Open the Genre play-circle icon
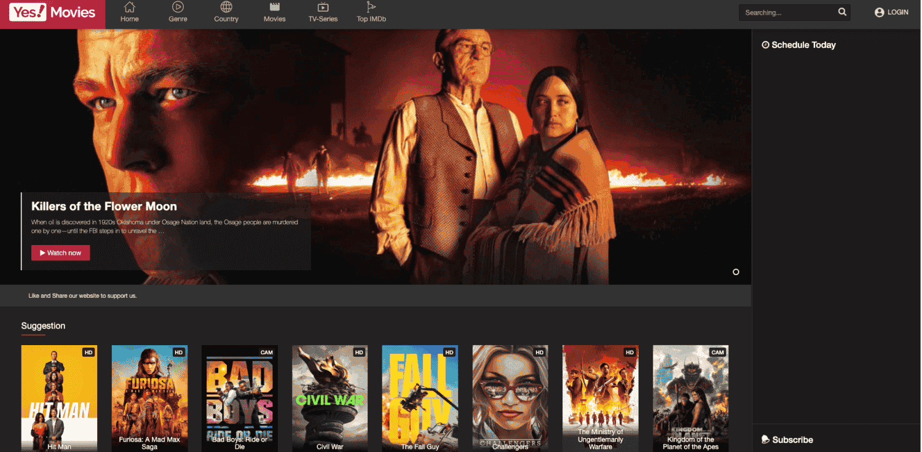Image resolution: width=922 pixels, height=452 pixels. tap(178, 7)
